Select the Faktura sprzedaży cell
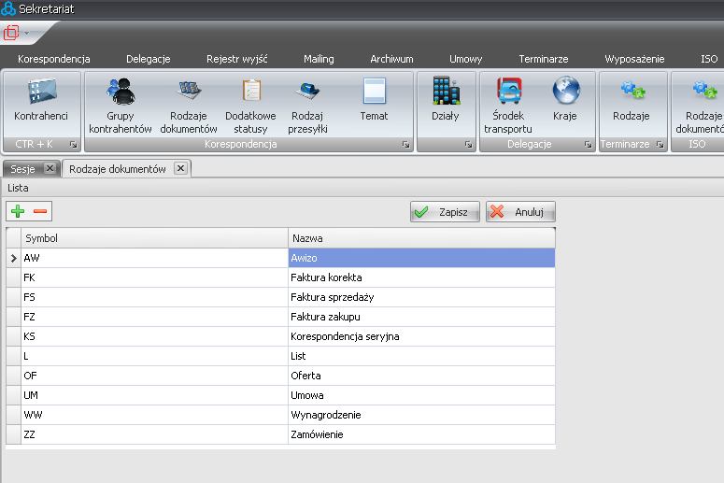This screenshot has width=724, height=483. coord(422,297)
